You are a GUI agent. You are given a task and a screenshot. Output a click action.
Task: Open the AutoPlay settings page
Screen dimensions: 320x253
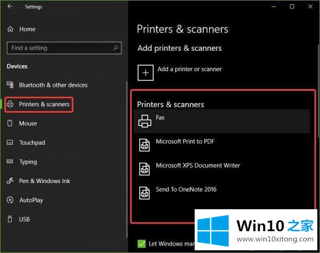(31, 200)
